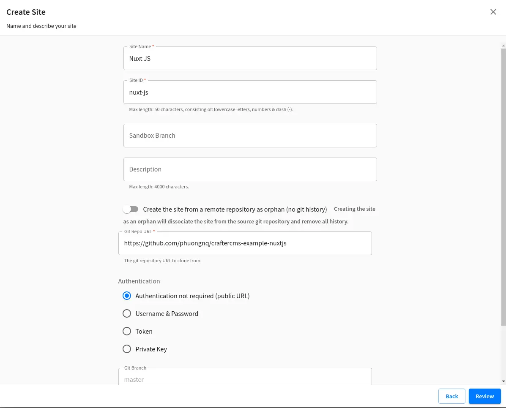Click the Site Name input field
506x408 pixels.
(250, 59)
